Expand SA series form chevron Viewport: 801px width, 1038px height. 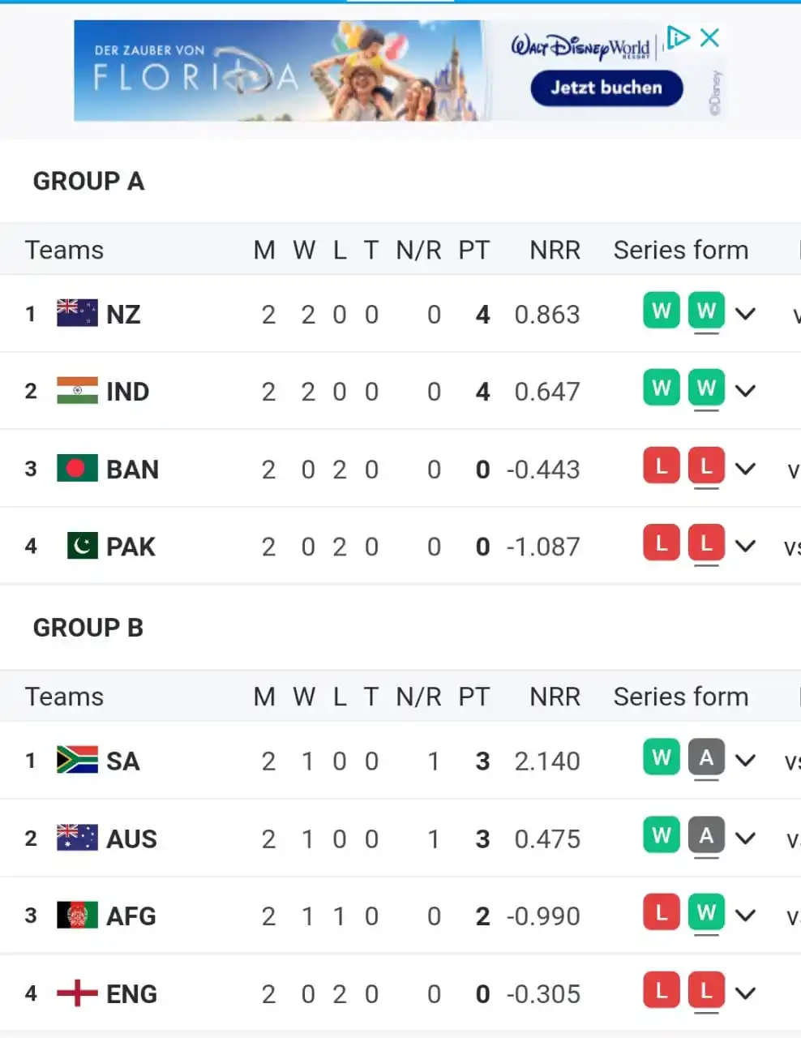coord(745,760)
